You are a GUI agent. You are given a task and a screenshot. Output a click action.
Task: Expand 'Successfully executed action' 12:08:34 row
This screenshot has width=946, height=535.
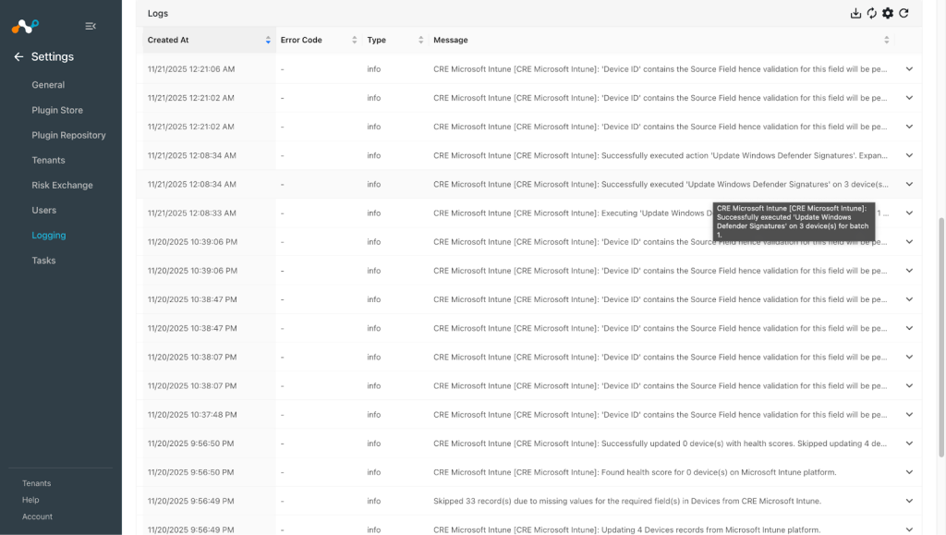pos(909,155)
